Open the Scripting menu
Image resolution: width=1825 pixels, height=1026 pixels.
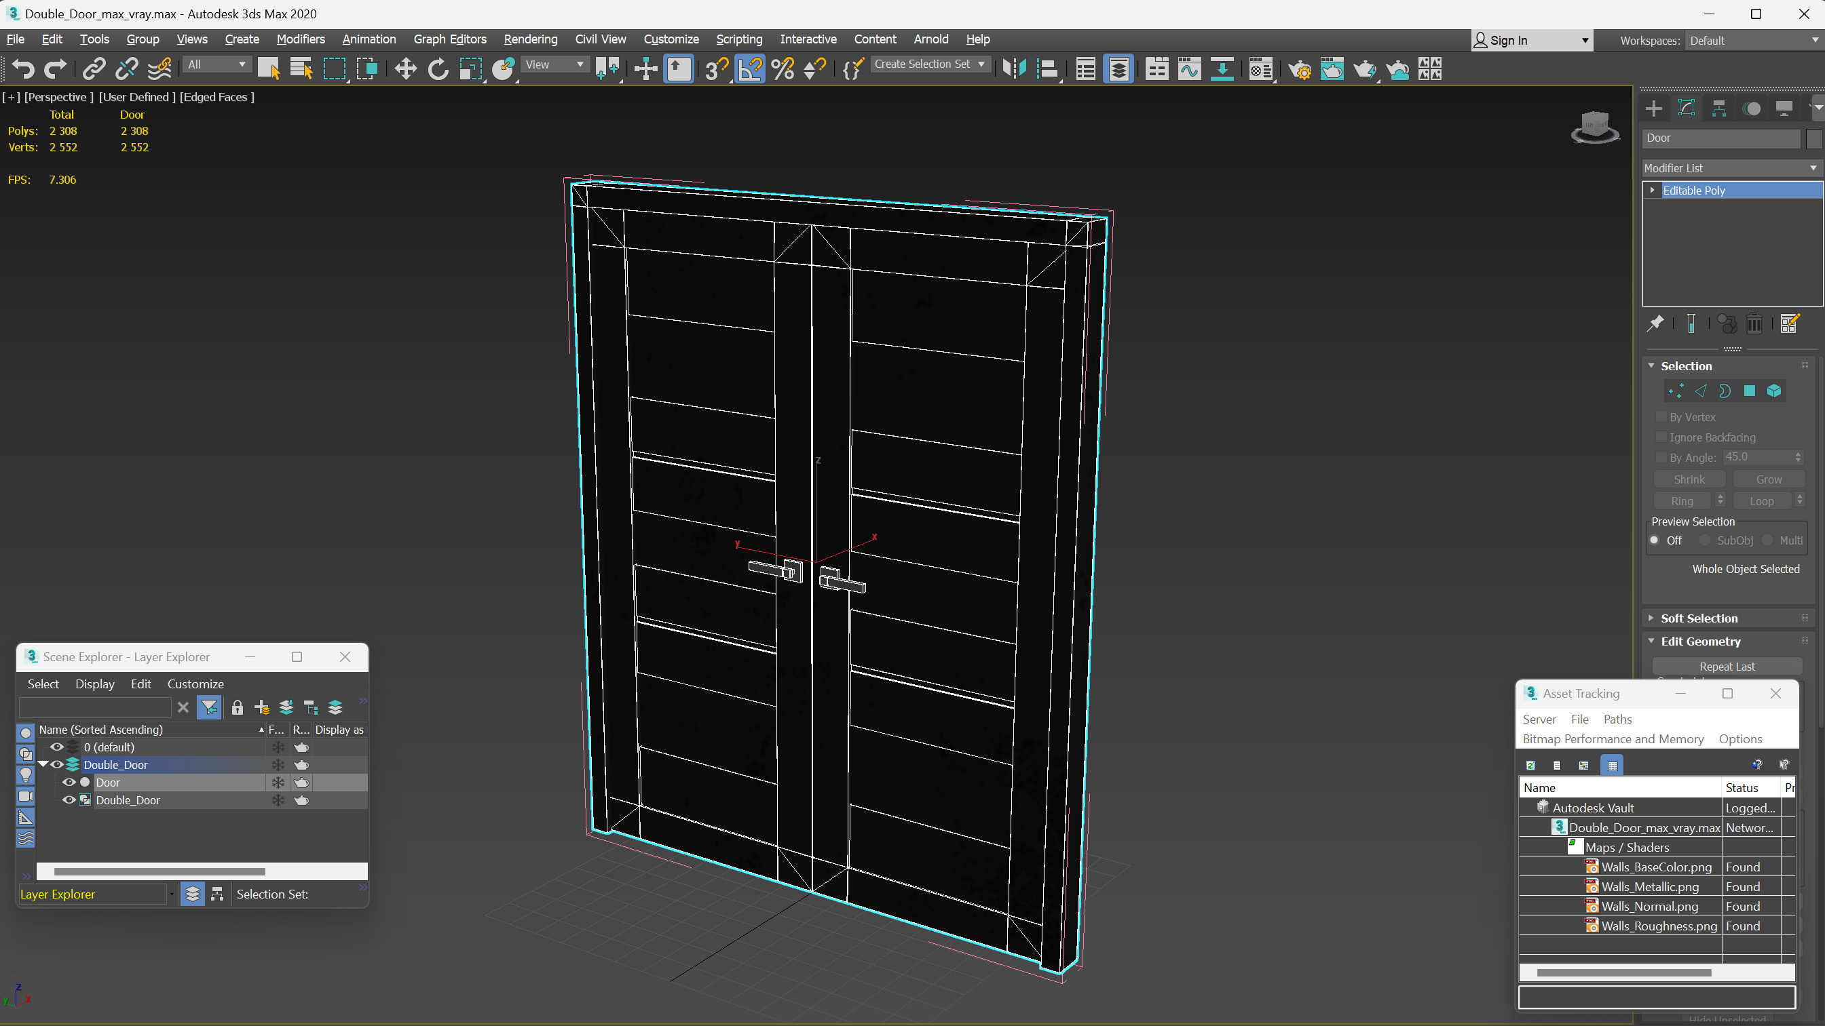click(x=739, y=39)
